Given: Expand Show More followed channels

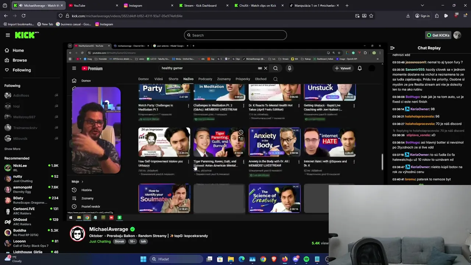Looking at the screenshot, I should point(13,149).
